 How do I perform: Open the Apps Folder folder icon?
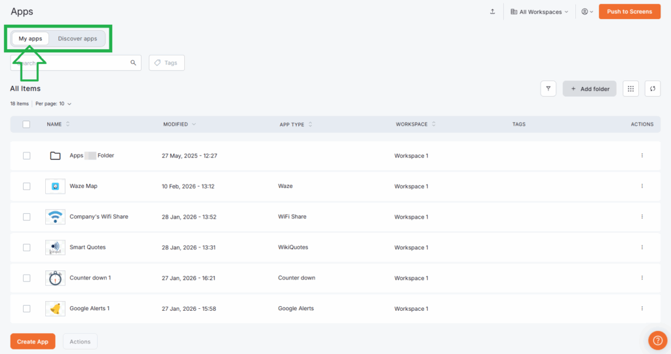pos(55,156)
